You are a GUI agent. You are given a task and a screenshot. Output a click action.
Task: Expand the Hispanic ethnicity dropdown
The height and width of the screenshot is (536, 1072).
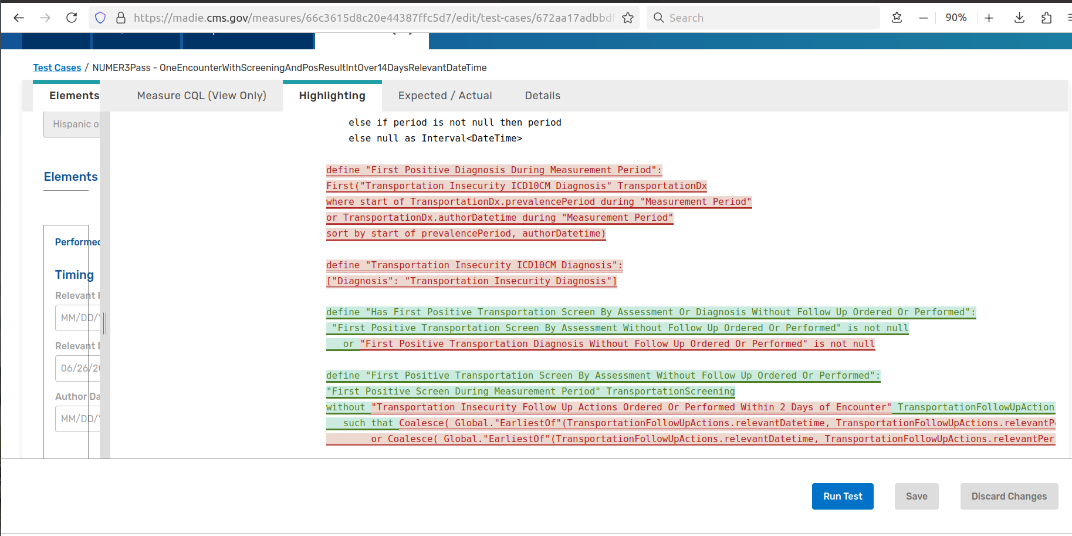[72, 124]
